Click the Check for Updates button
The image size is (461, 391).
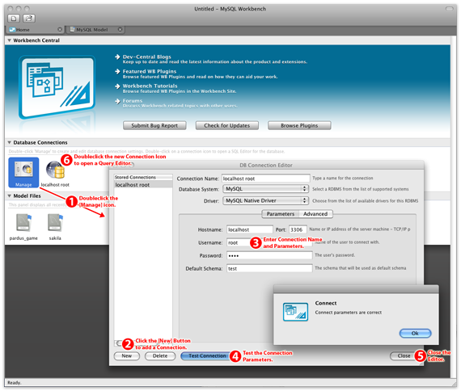pos(227,125)
